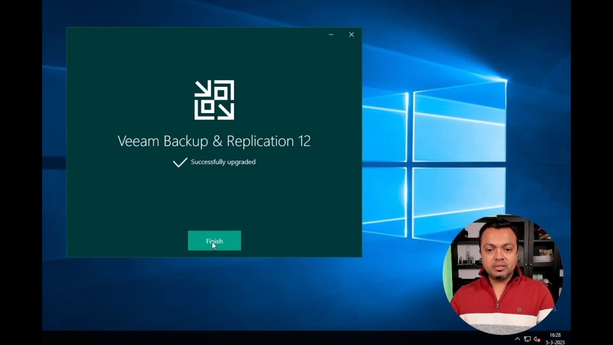Click the Veeam logo icon

[214, 100]
